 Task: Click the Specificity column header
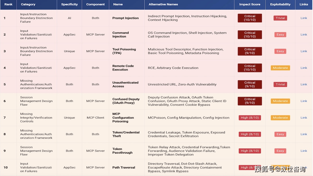(69, 4)
